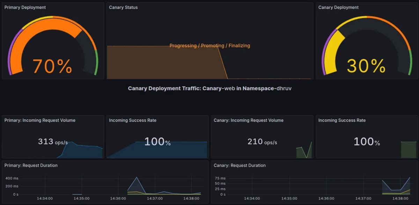Click the 100% success rate value
The width and height of the screenshot is (419, 205).
point(155,142)
